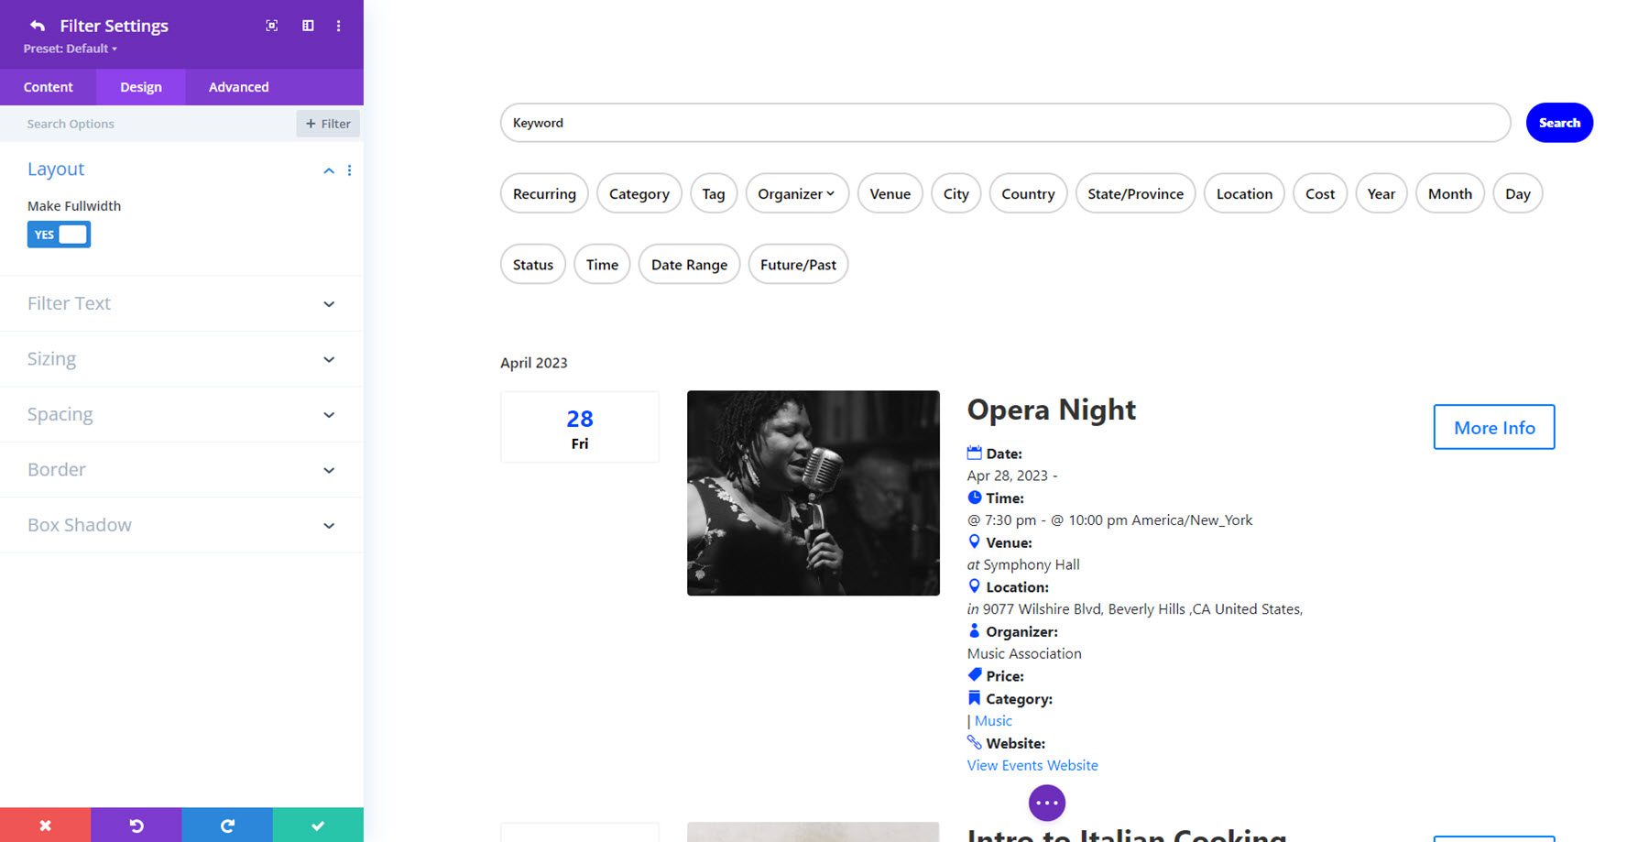This screenshot has width=1649, height=842.
Task: Expand the Box Shadow settings
Action: (328, 525)
